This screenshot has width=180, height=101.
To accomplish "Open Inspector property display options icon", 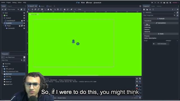I will click(177, 15).
